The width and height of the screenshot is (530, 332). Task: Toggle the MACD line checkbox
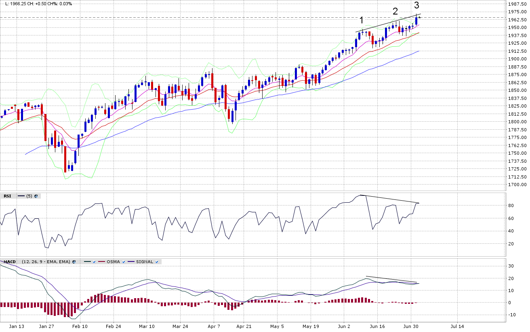pyautogui.click(x=94, y=262)
